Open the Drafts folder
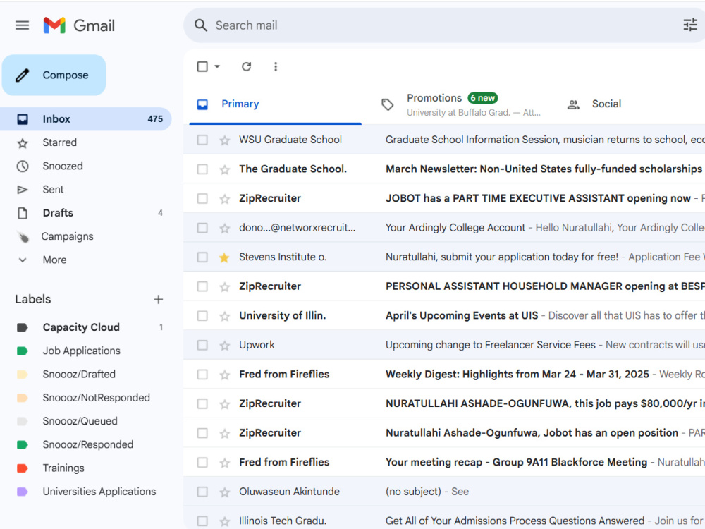Viewport: 705px width, 529px height. click(58, 213)
